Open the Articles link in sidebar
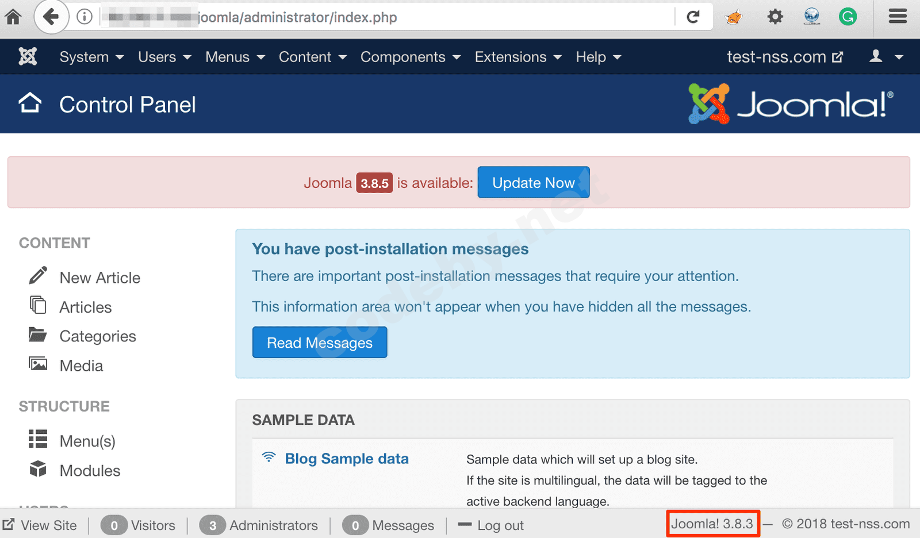The image size is (920, 538). tap(86, 307)
